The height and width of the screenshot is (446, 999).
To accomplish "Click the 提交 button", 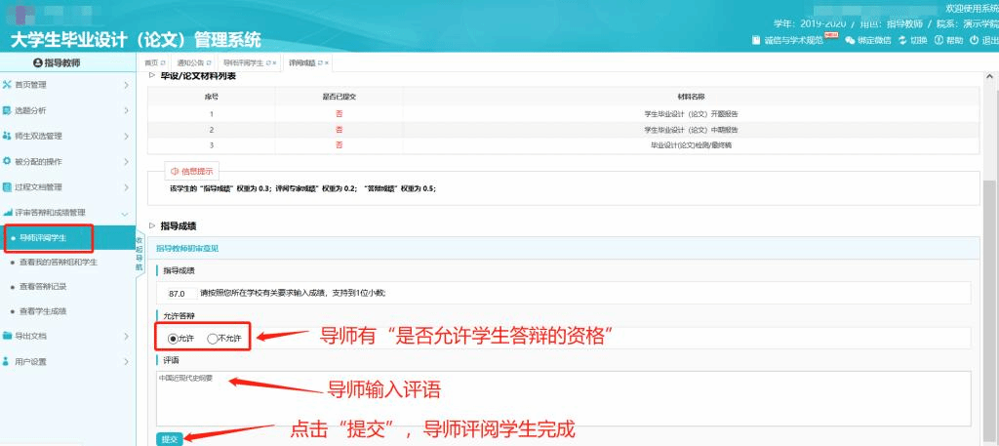I will (x=169, y=439).
